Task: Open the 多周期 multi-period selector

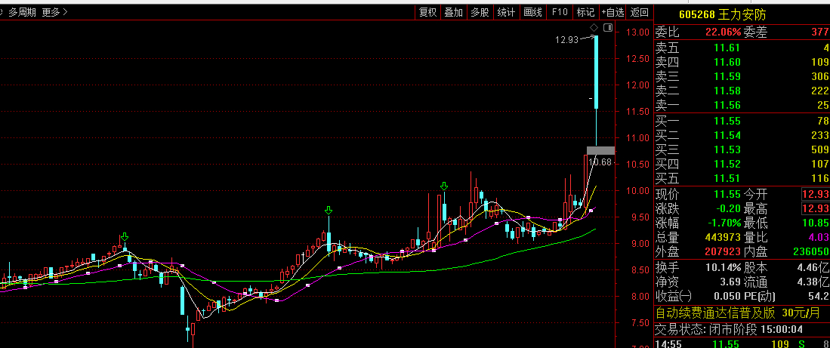Action: coord(22,12)
